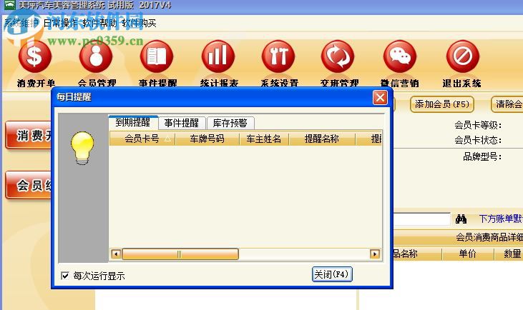Click the 退出系统 exit icon
Viewport: 523px width, 310px height.
pos(463,56)
